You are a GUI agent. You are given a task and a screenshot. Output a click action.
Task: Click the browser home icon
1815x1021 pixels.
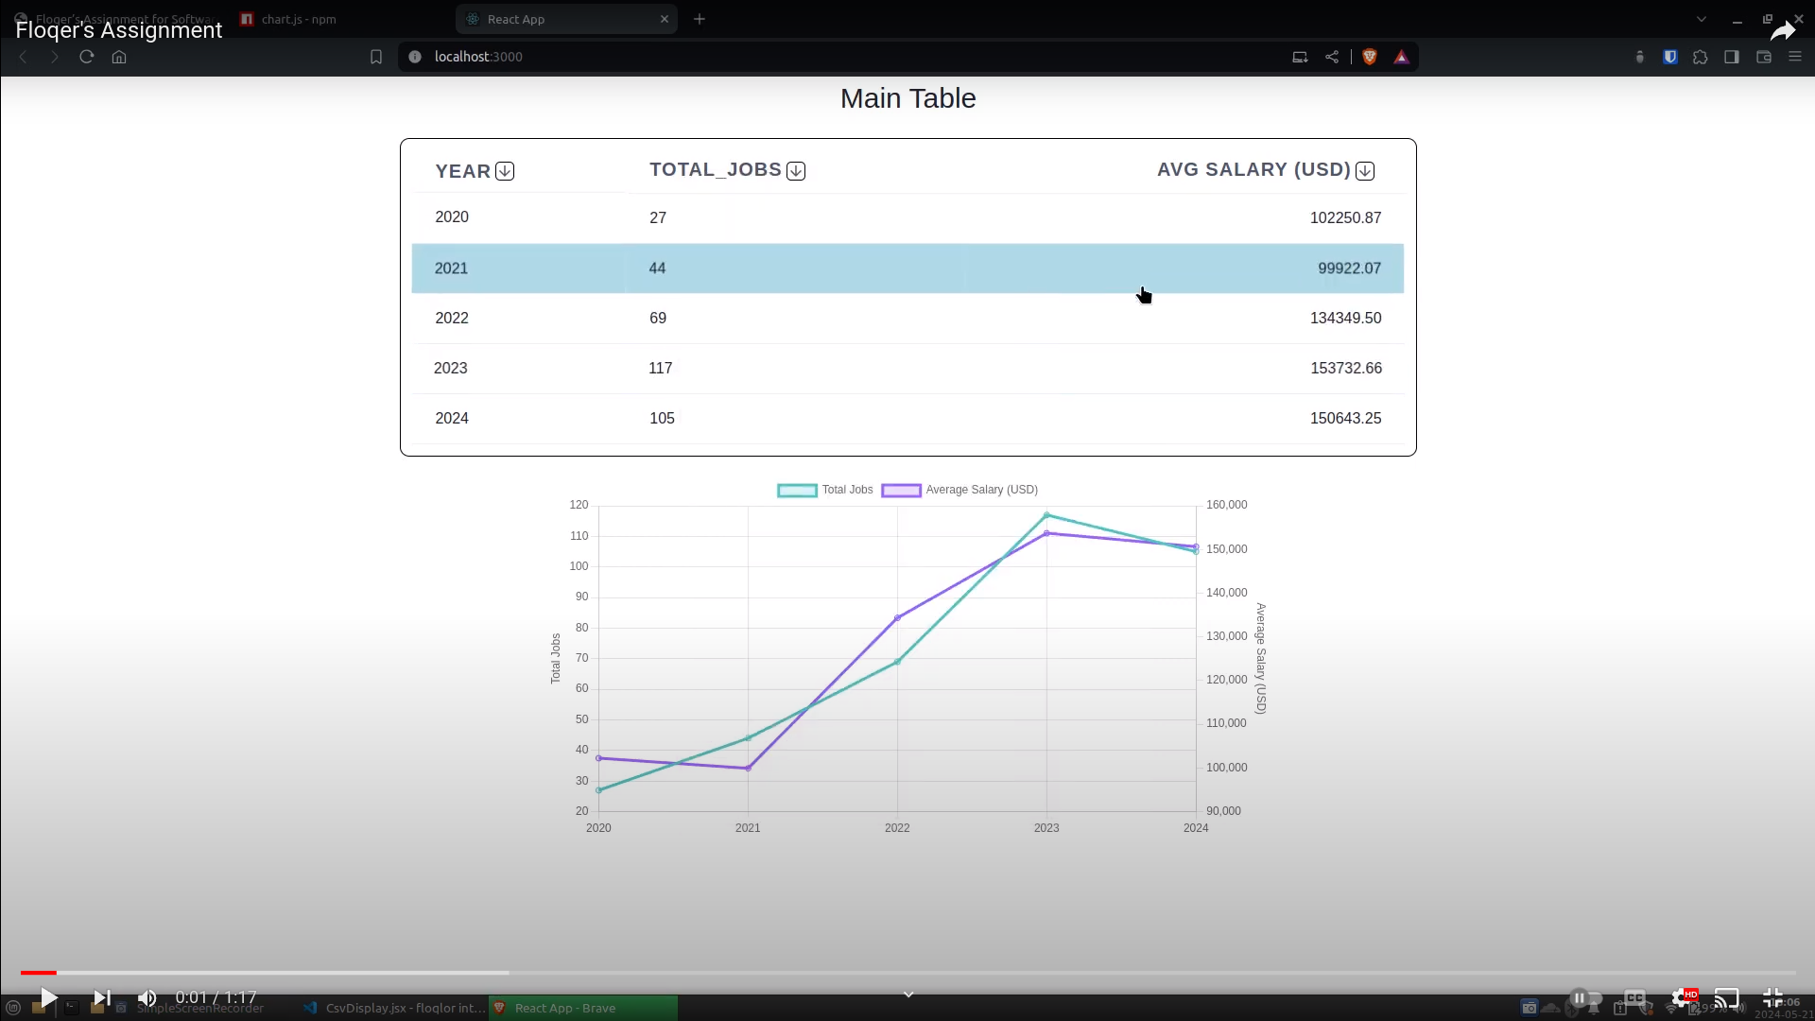119,57
